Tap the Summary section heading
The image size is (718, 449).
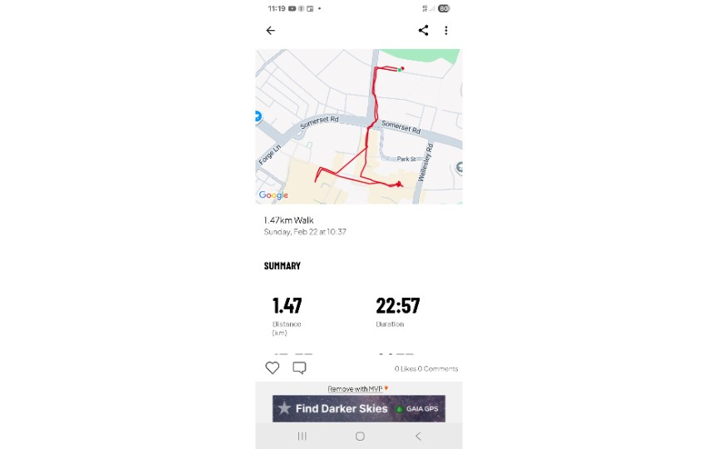tap(283, 266)
